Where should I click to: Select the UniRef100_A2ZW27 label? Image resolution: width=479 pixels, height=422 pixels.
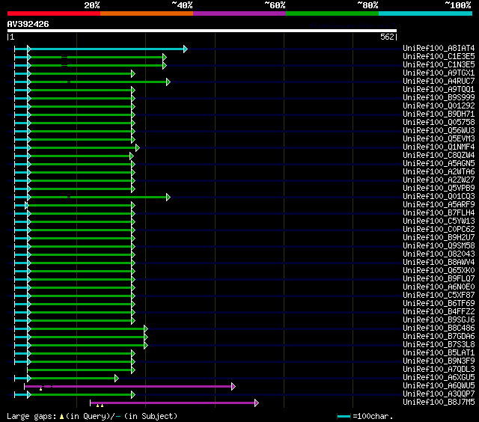(439, 180)
